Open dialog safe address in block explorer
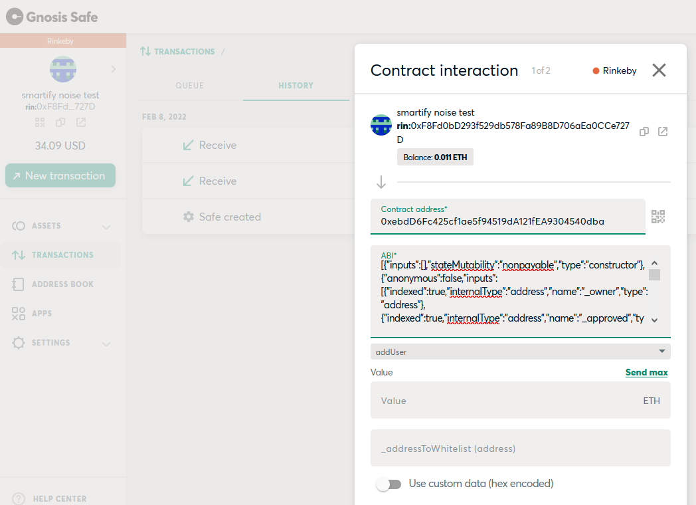Image resolution: width=696 pixels, height=505 pixels. [x=663, y=132]
